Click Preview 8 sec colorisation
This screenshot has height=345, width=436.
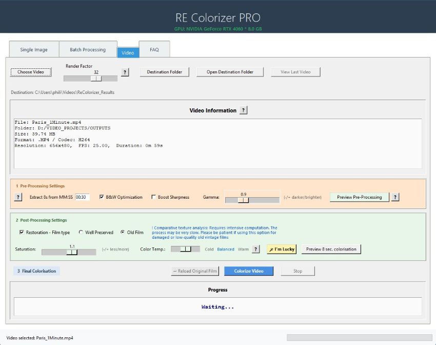click(x=330, y=248)
